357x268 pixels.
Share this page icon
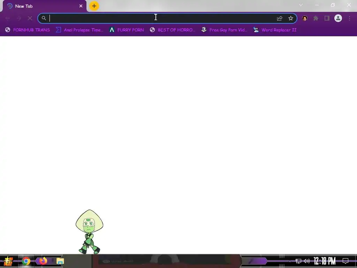click(280, 18)
